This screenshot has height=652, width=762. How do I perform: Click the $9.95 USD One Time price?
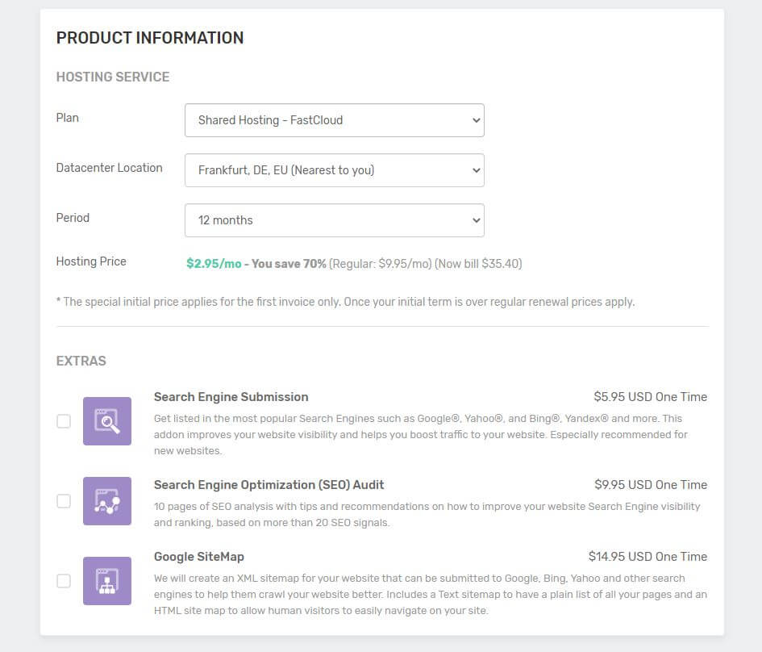650,485
